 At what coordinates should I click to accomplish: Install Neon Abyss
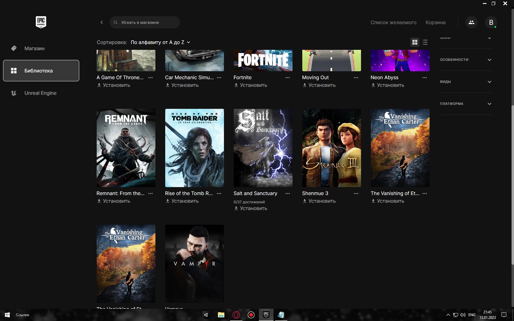(388, 85)
